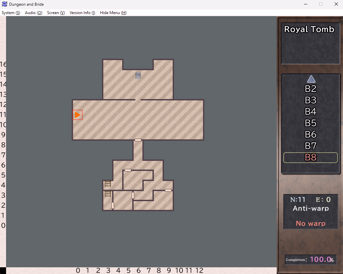Click the lower ladder icon on map
The width and height of the screenshot is (343, 274).
coord(108,193)
